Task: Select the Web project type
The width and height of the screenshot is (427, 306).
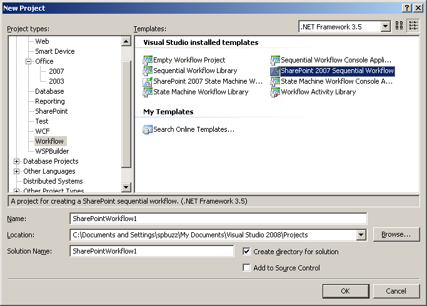Action: pos(42,41)
